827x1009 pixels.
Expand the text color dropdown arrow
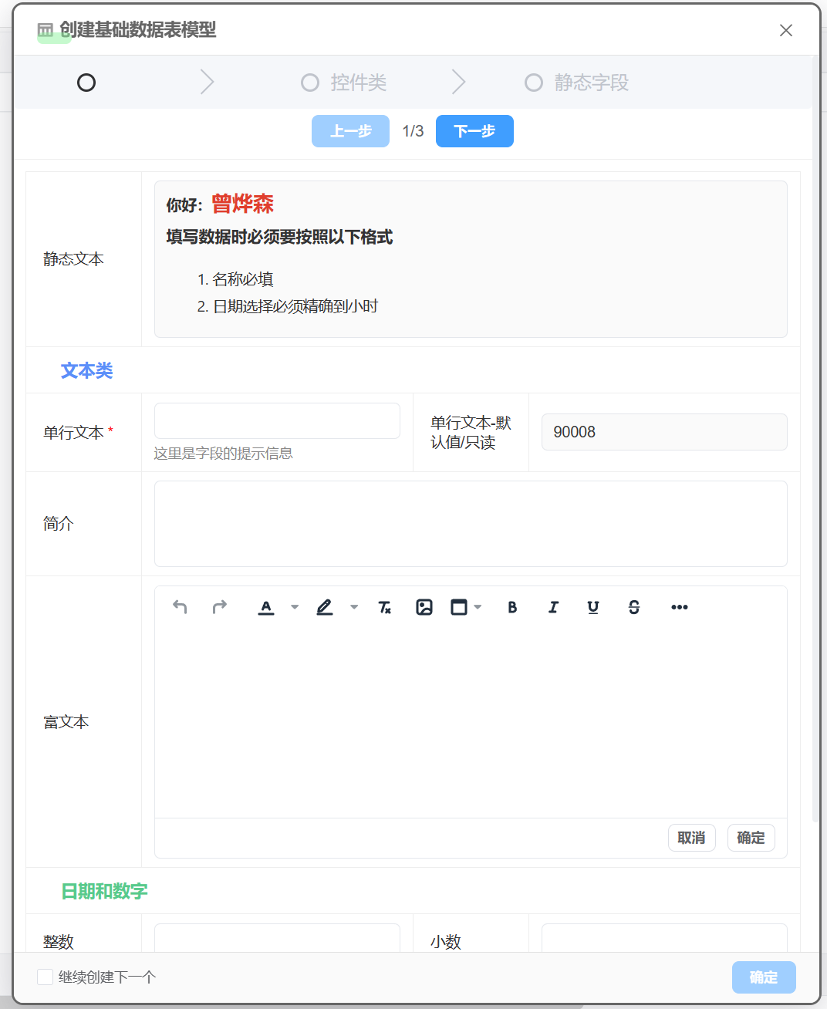[295, 607]
